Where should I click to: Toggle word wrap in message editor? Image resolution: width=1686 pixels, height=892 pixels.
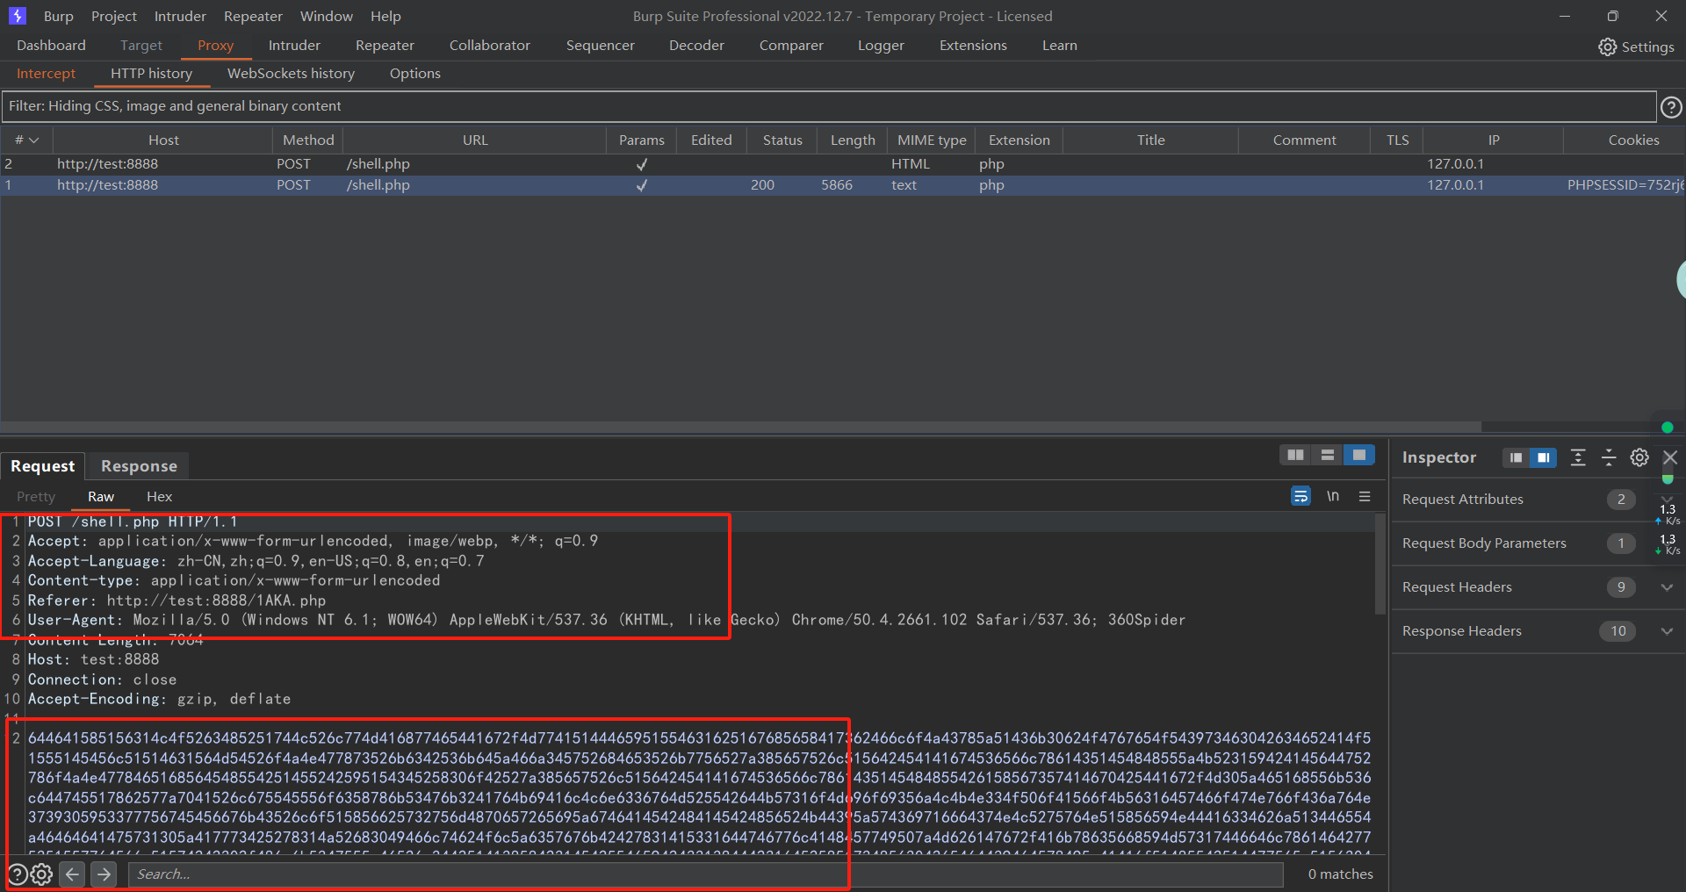click(x=1301, y=496)
